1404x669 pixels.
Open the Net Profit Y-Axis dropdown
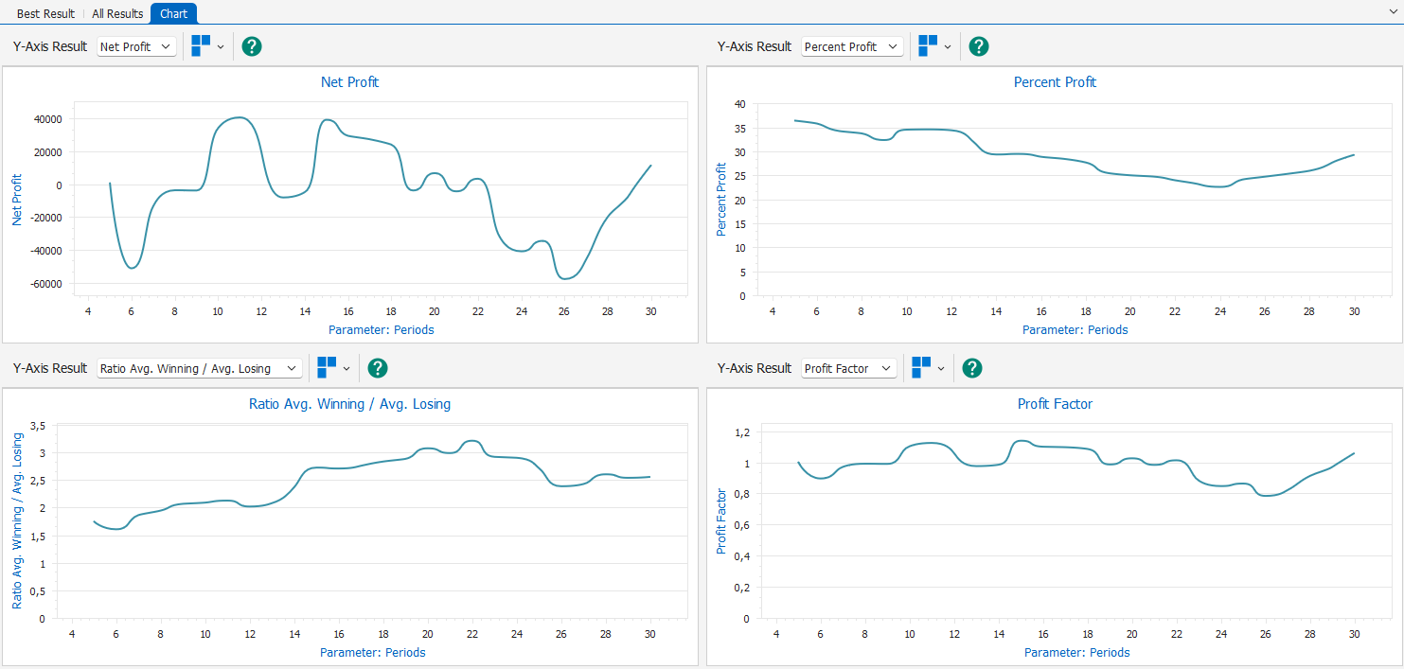tap(137, 46)
